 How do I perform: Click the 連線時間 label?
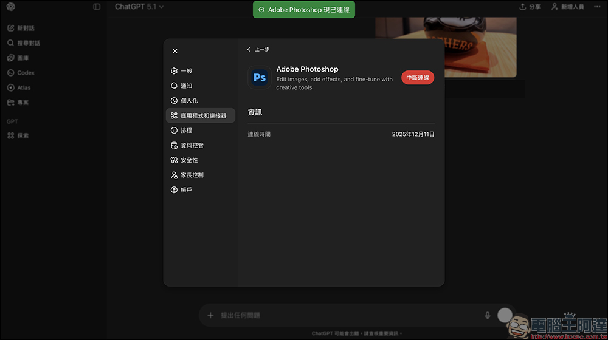259,134
